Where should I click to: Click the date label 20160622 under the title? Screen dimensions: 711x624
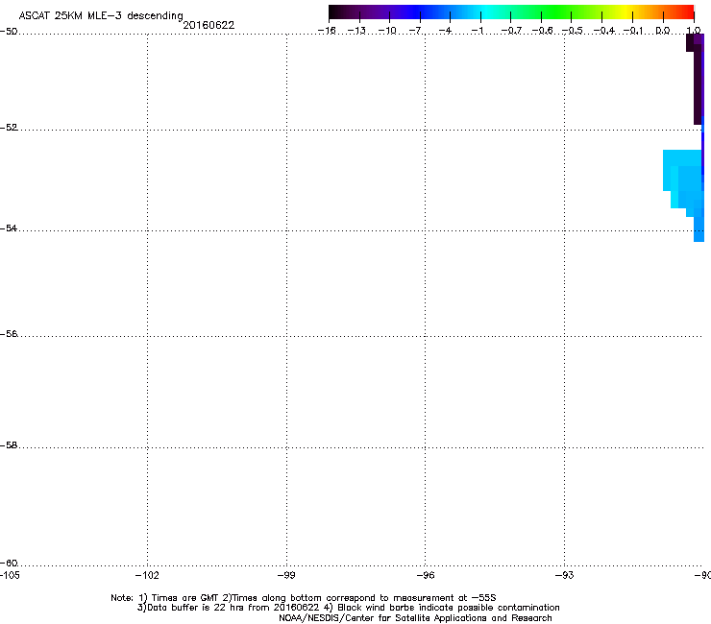point(208,25)
